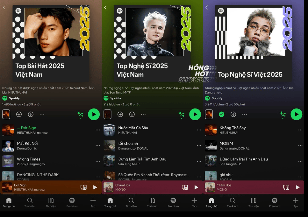308x217 pixels.
Task: Open options menu for the song Nước Mắt Cá Sấu
Action: (x=199, y=129)
